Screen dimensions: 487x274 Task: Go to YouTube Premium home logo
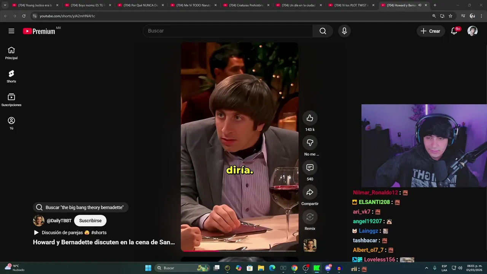pos(39,31)
